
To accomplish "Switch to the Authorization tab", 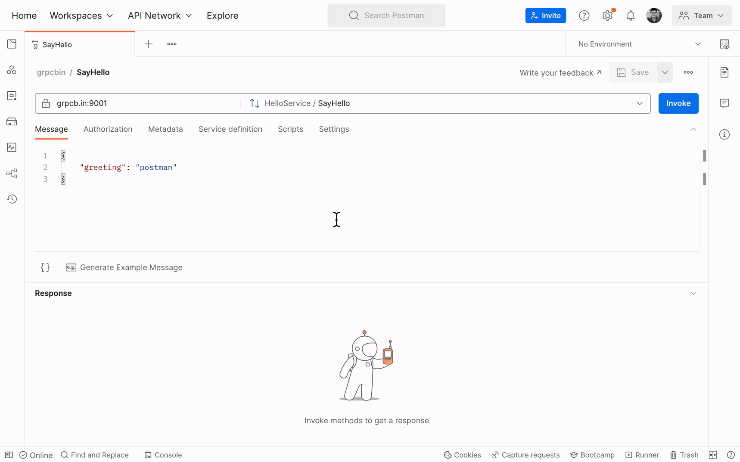I will [x=108, y=129].
